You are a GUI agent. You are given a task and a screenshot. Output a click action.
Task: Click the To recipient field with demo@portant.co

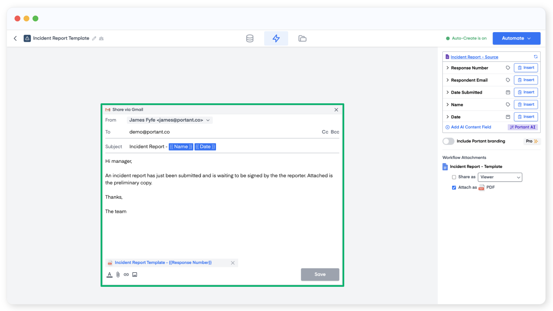coord(221,132)
